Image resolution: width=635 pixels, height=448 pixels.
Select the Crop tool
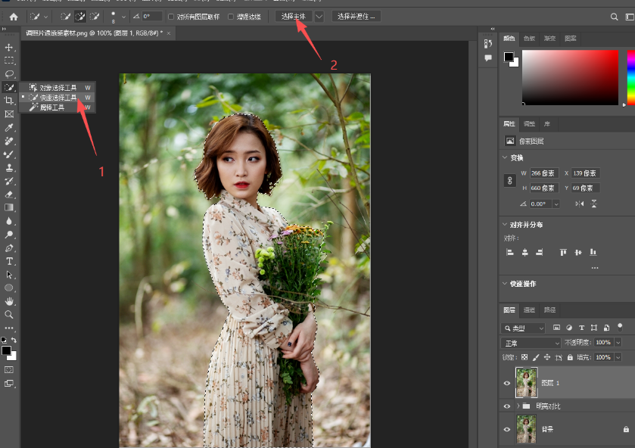coord(9,101)
